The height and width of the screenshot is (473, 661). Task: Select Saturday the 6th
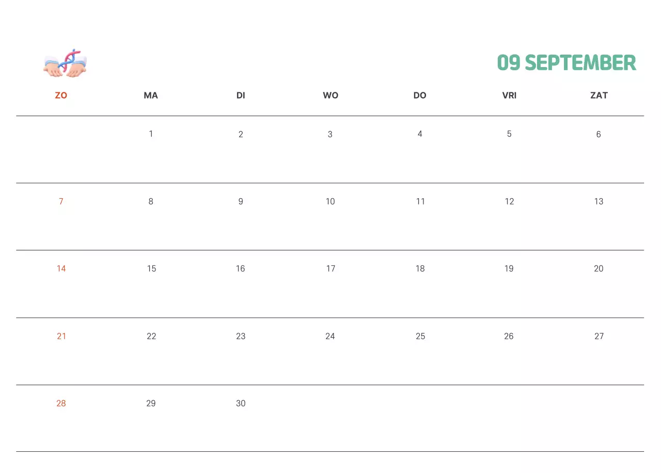point(599,134)
